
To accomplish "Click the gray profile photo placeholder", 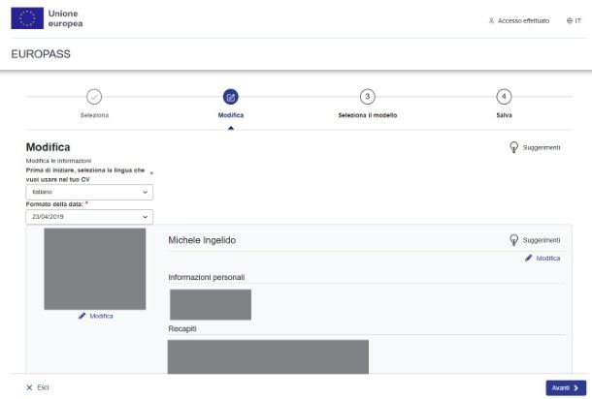I will [95, 269].
